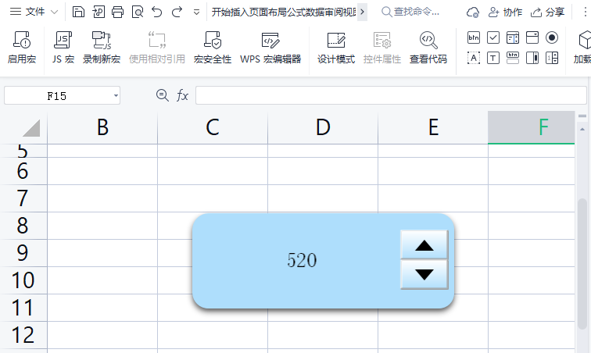Open the more options vertical dots
Image resolution: width=591 pixels, height=353 pixels.
pos(585,12)
